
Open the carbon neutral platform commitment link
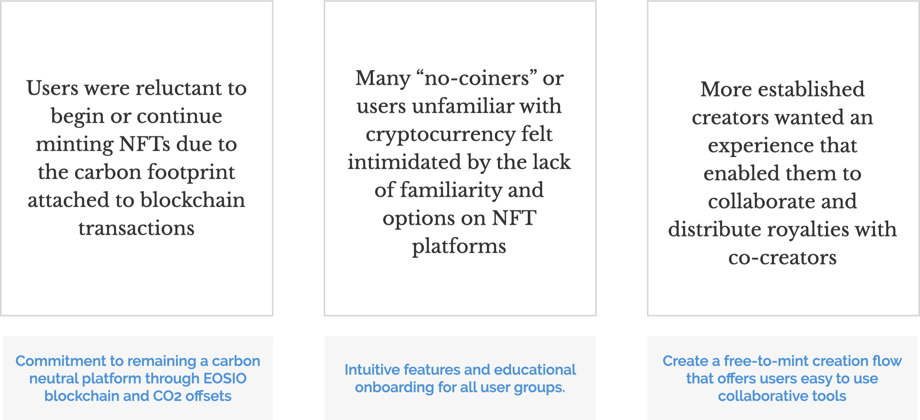pyautogui.click(x=138, y=361)
